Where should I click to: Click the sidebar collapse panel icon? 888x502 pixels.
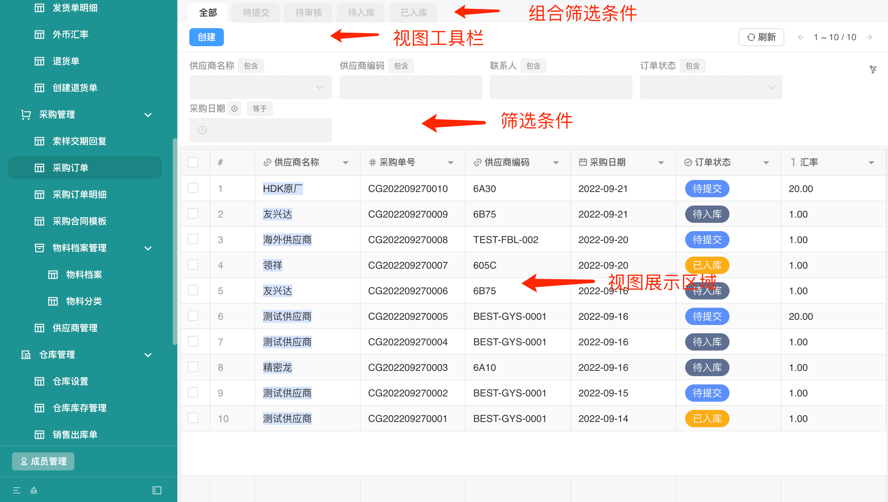point(157,490)
